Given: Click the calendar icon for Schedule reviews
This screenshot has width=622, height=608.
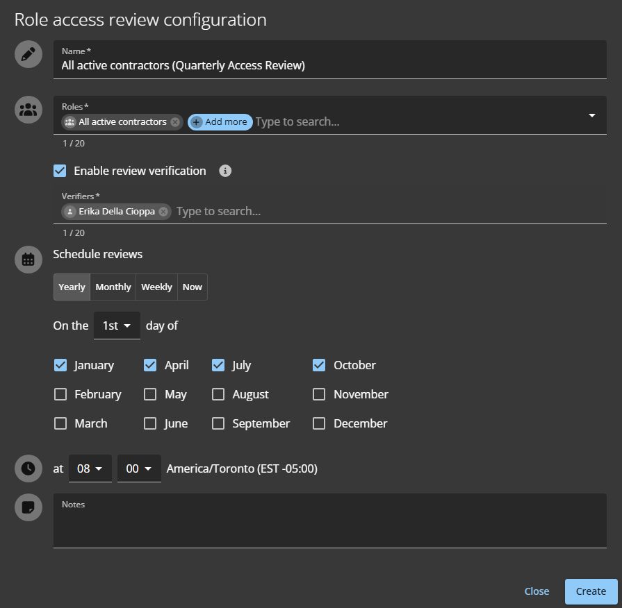Looking at the screenshot, I should (28, 260).
